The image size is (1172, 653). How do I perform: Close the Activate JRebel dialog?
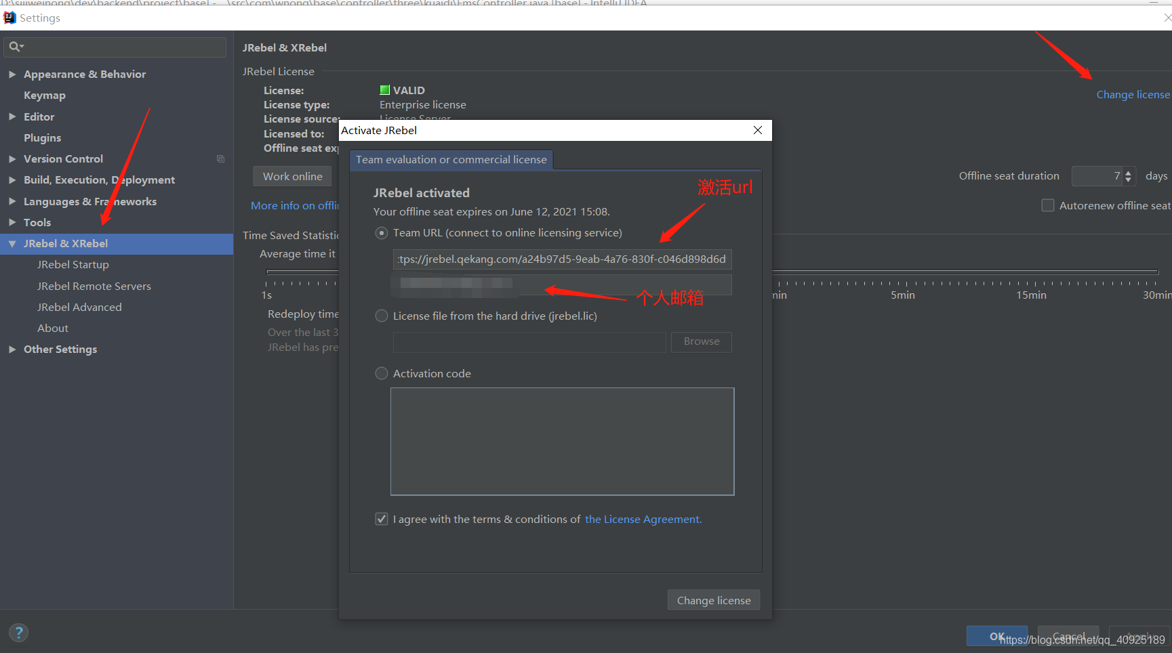tap(758, 130)
